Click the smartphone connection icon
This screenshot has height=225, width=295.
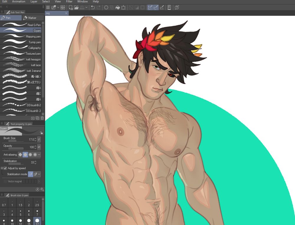click(169, 8)
